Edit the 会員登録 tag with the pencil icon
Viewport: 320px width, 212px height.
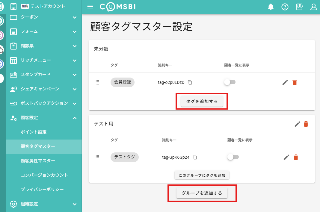pyautogui.click(x=285, y=82)
